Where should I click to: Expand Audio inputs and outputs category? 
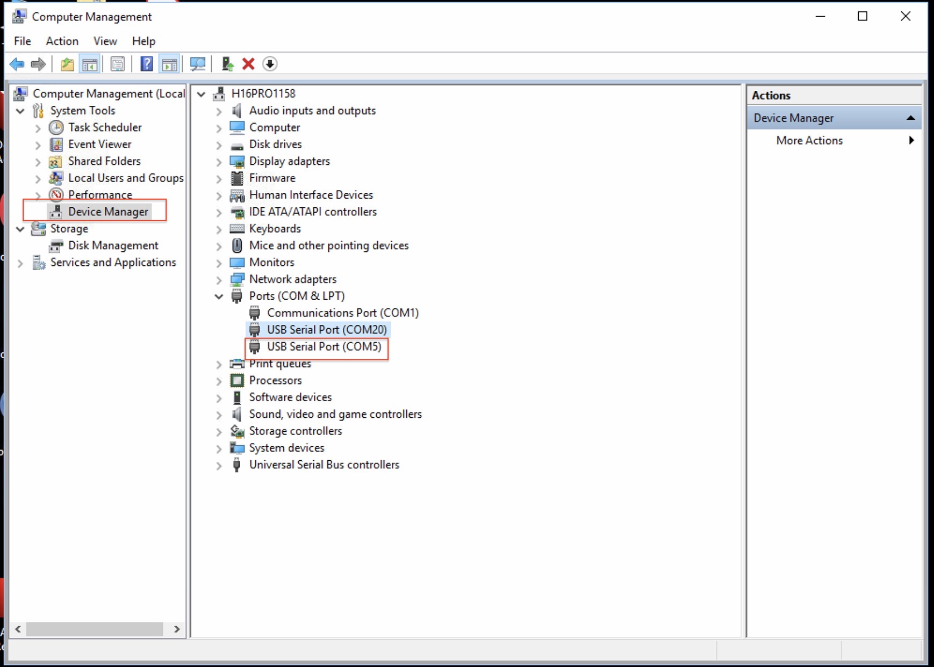pyautogui.click(x=219, y=111)
